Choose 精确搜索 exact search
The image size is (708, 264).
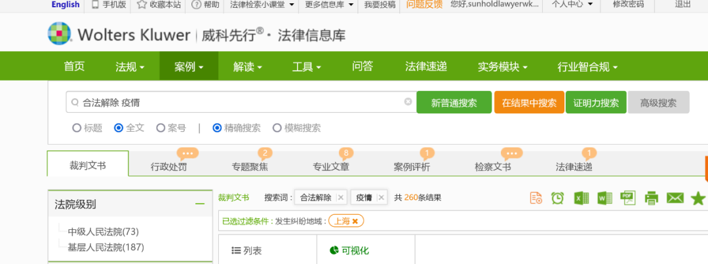(x=217, y=128)
